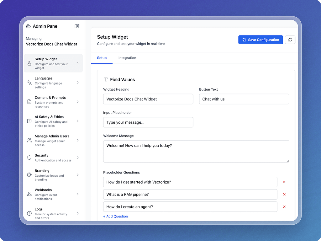
Task: Expand the Languages chevron arrow
Action: point(78,83)
